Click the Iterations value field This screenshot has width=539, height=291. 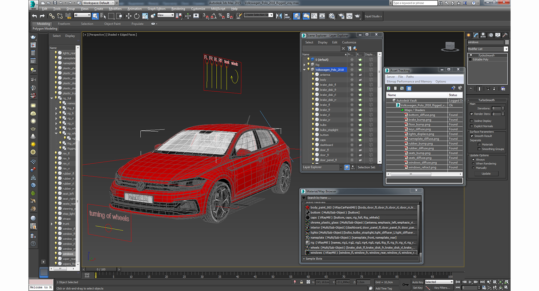496,108
